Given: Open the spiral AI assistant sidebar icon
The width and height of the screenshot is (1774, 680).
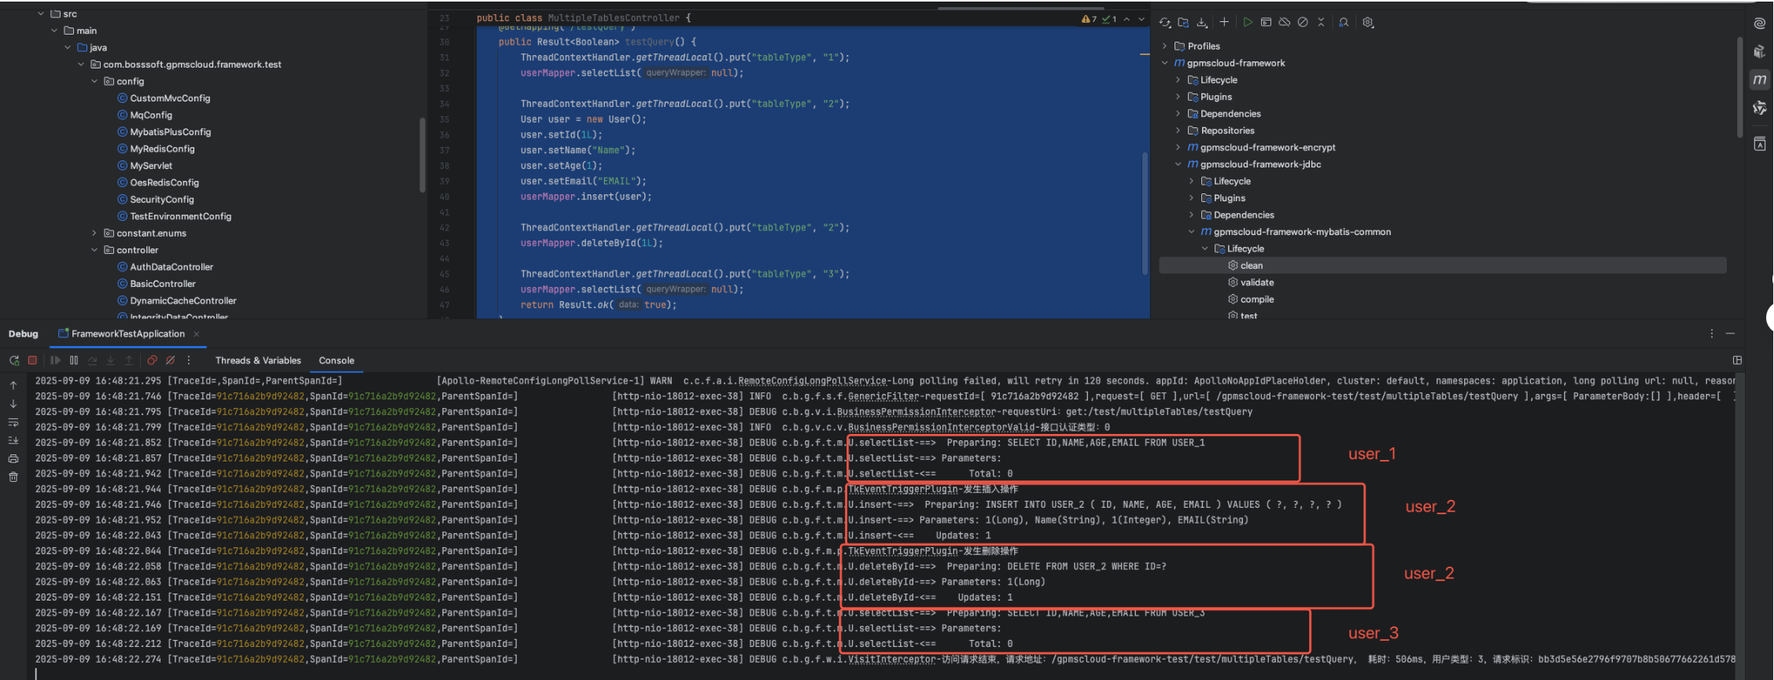Looking at the screenshot, I should 1760,24.
